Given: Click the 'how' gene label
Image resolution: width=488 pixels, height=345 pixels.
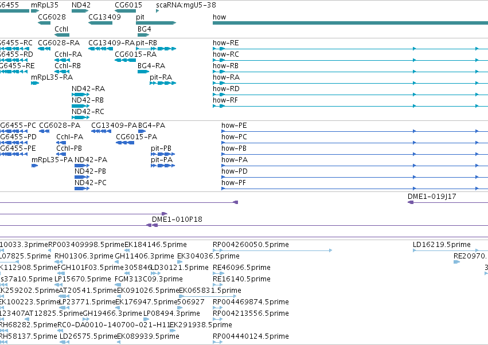Looking at the screenshot, I should pyautogui.click(x=220, y=17).
